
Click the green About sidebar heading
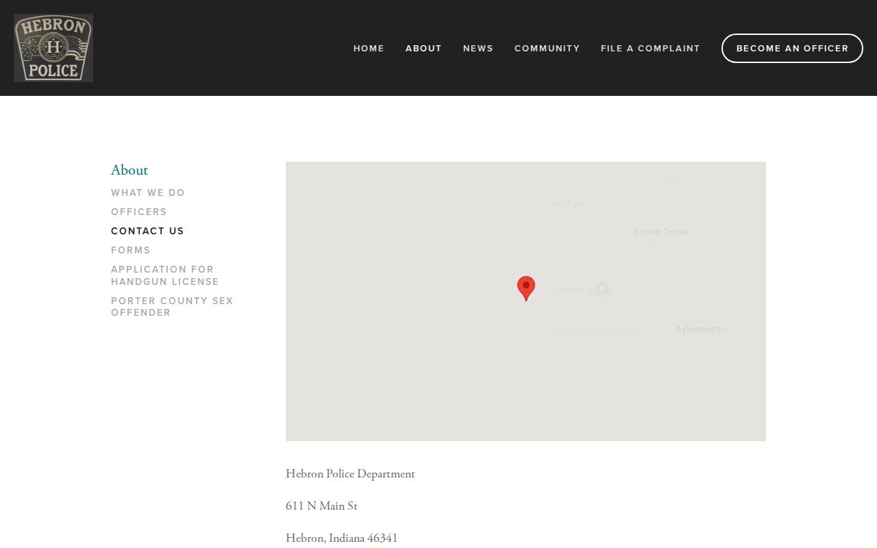[x=129, y=170]
